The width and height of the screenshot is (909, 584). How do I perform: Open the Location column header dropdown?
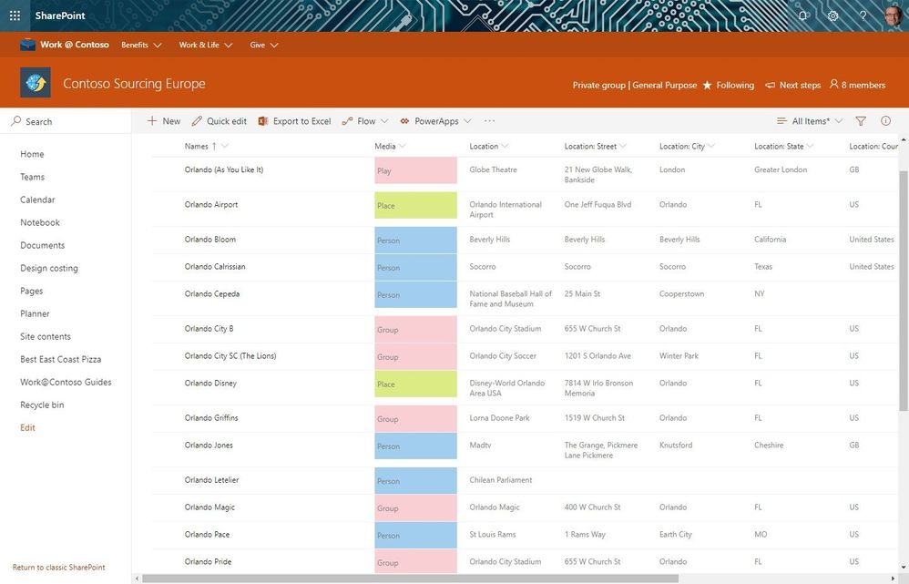505,146
